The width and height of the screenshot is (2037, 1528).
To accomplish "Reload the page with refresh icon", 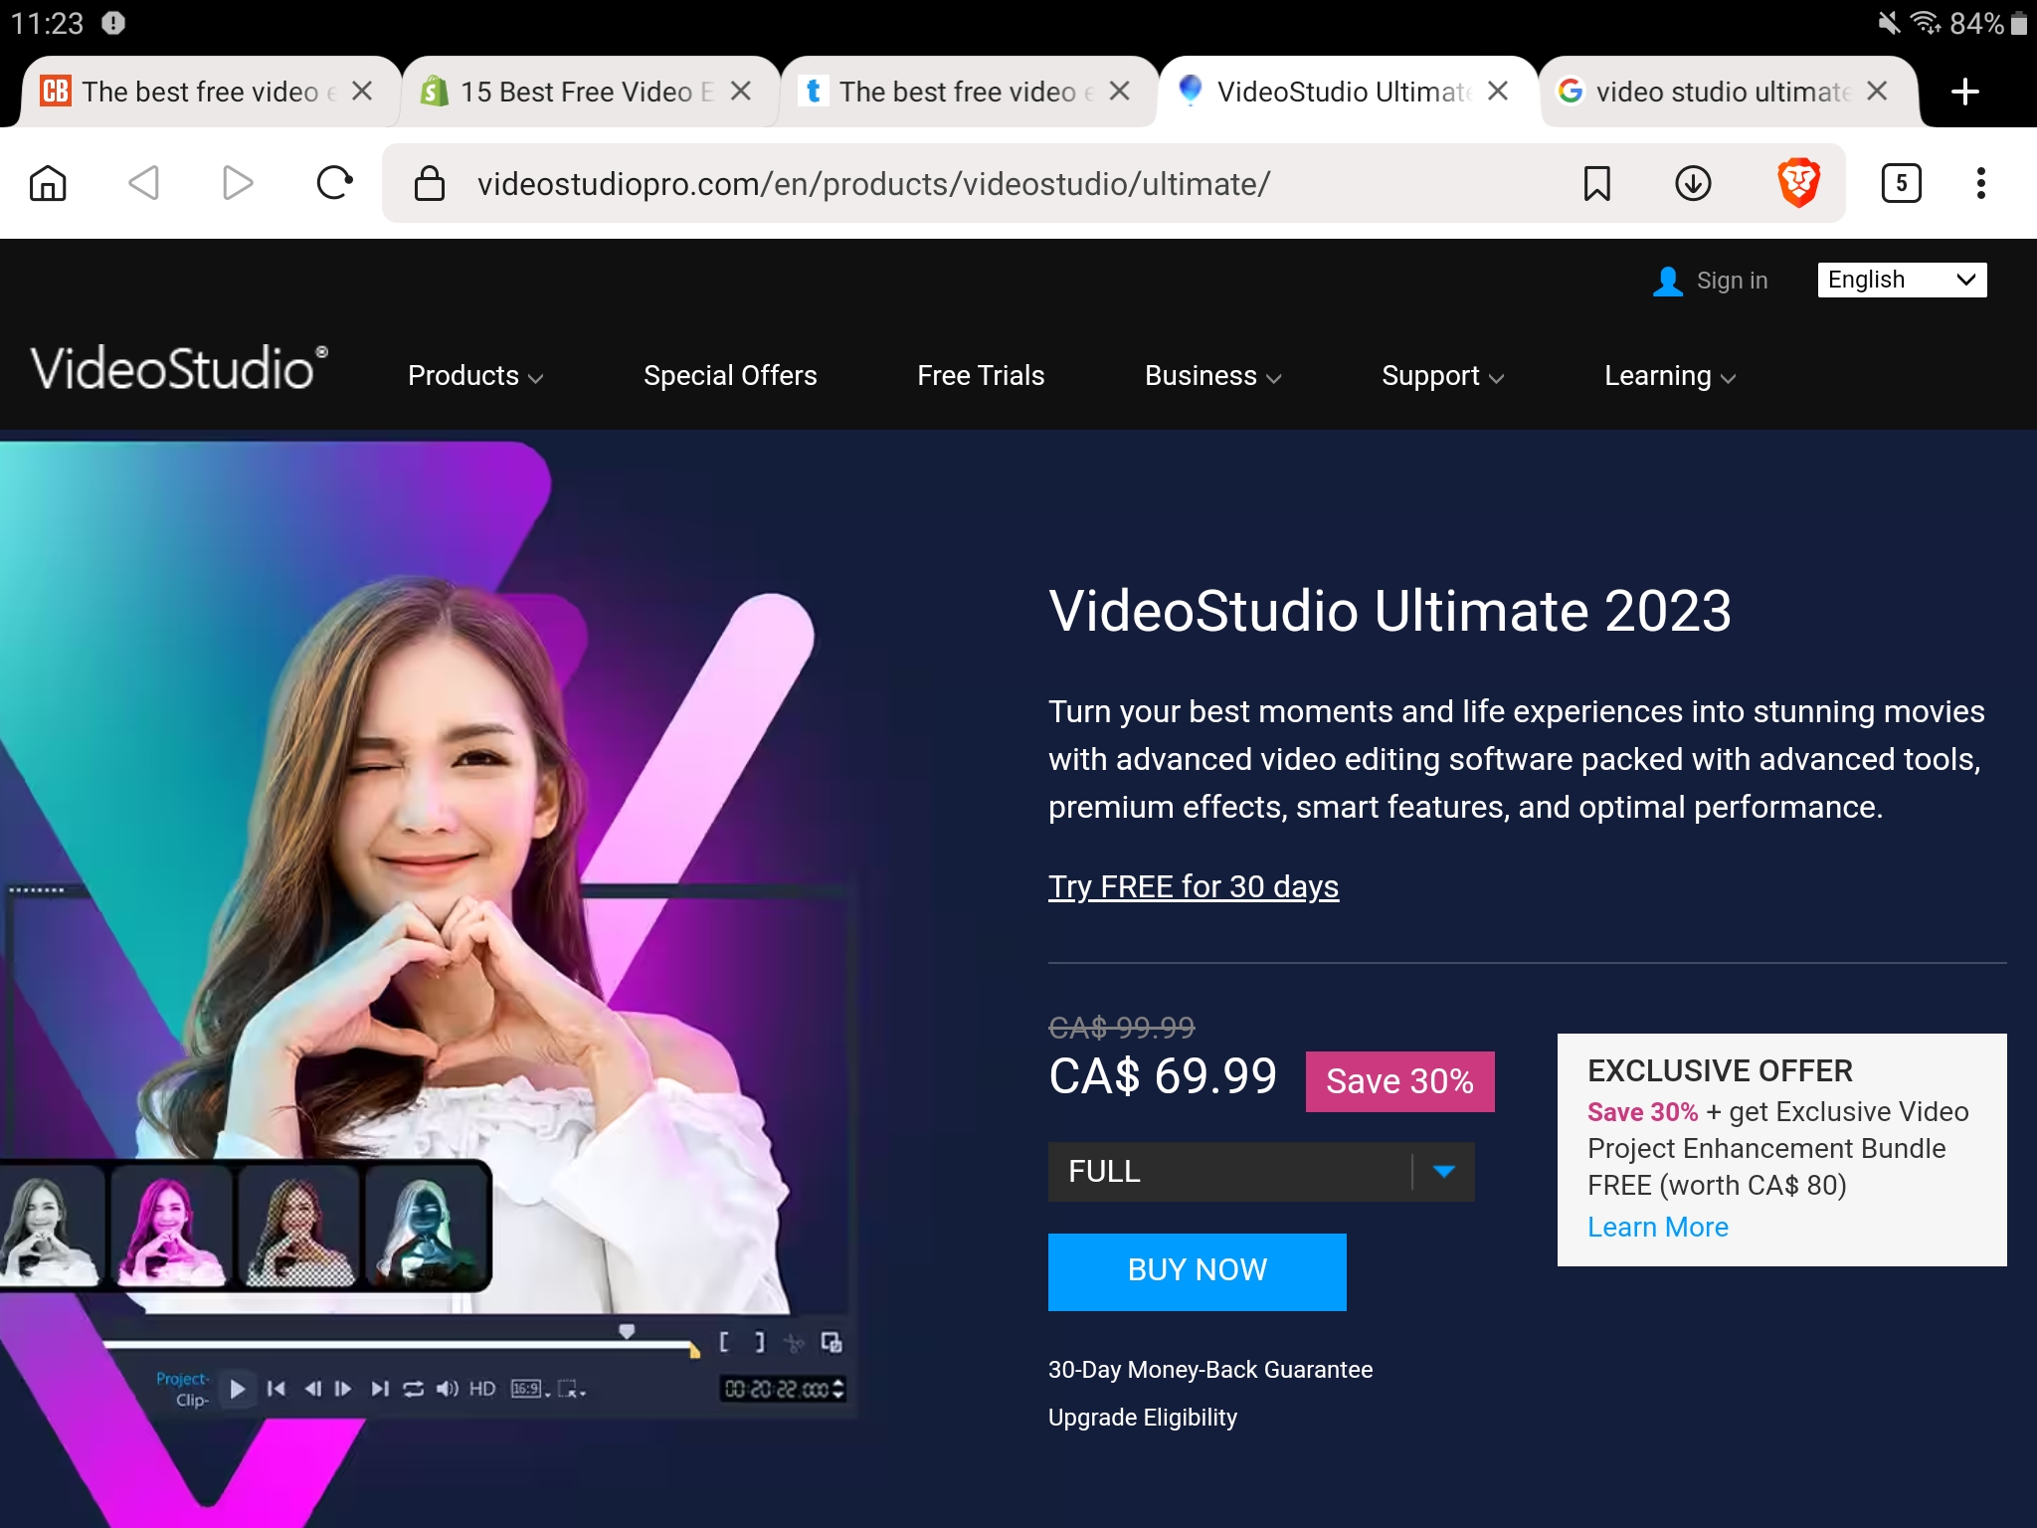I will point(334,183).
